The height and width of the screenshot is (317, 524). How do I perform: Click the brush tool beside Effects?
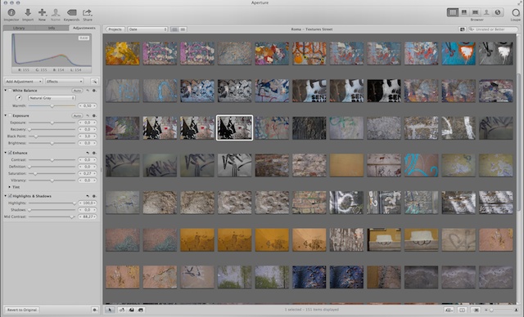coord(95,82)
